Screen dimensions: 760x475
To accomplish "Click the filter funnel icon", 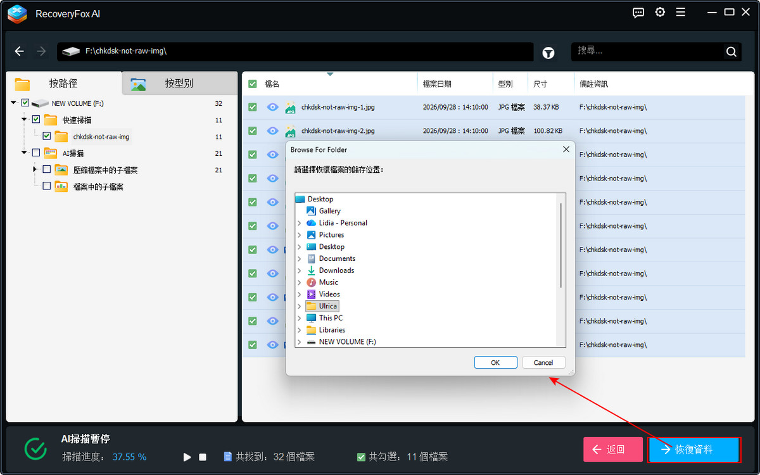I will tap(548, 53).
